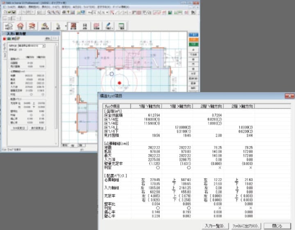Click the pen drawing tool icon

(109, 26)
